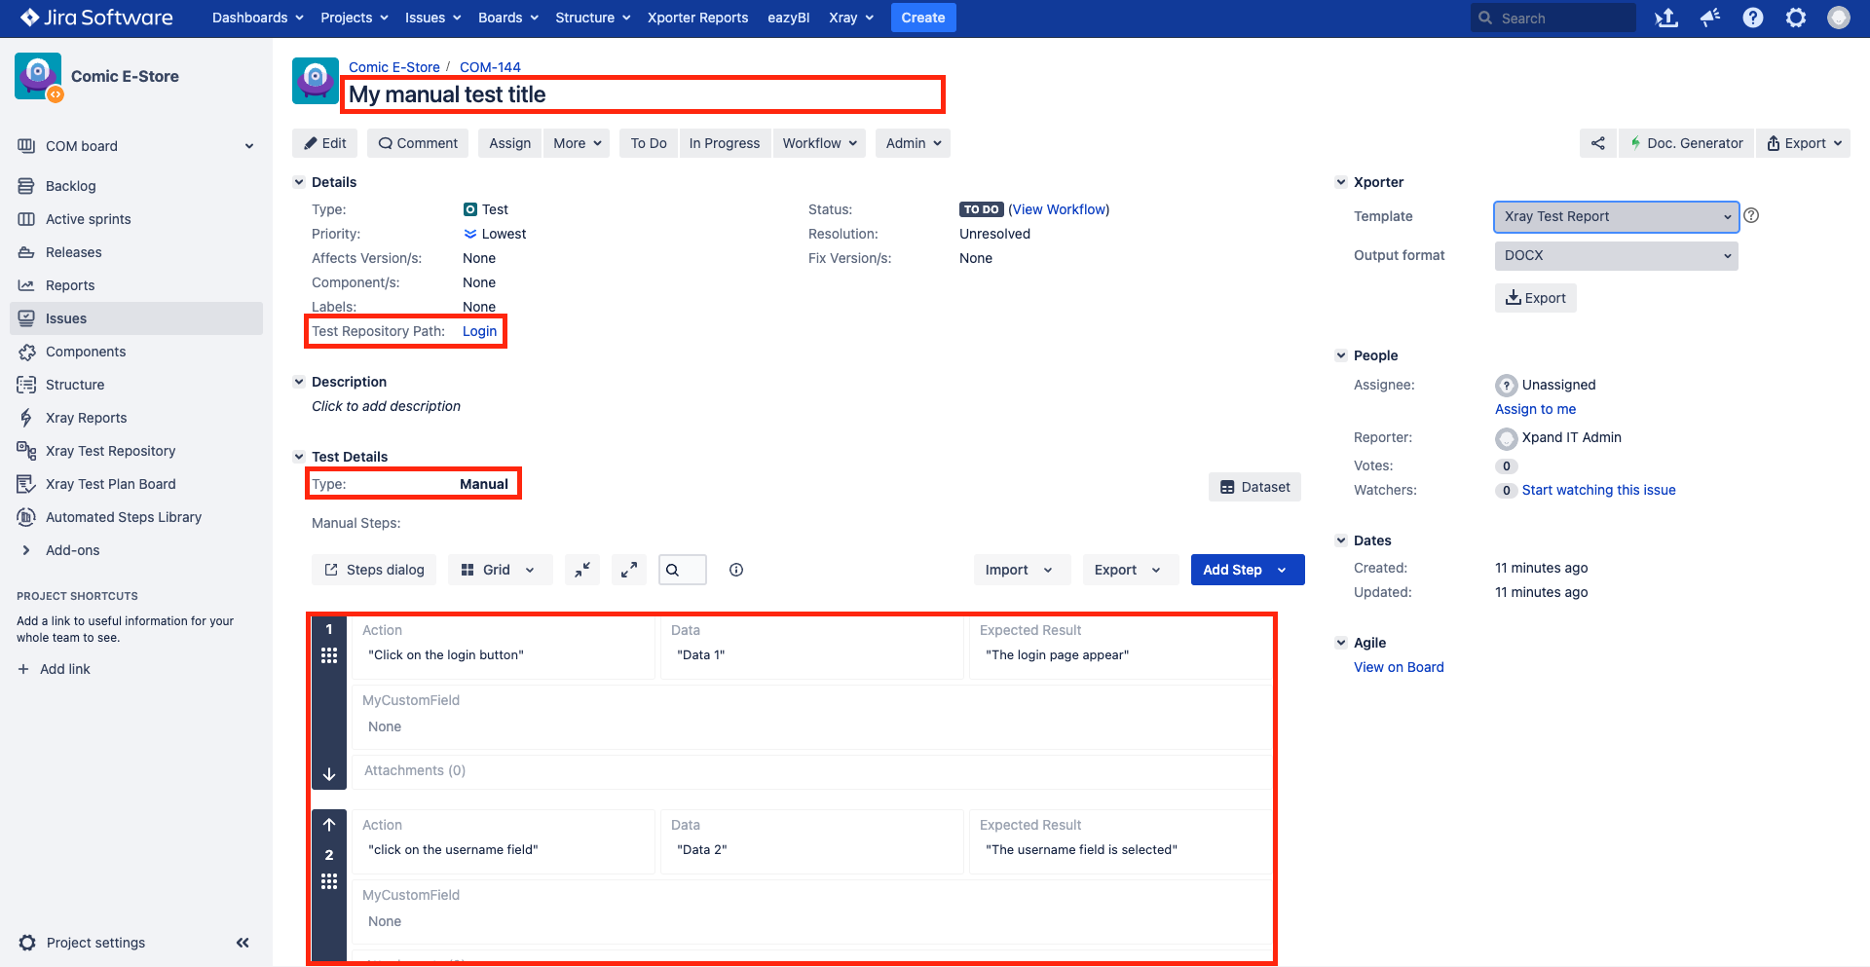Collapse the sidebar with double chevron
This screenshot has width=1870, height=967.
[x=243, y=943]
